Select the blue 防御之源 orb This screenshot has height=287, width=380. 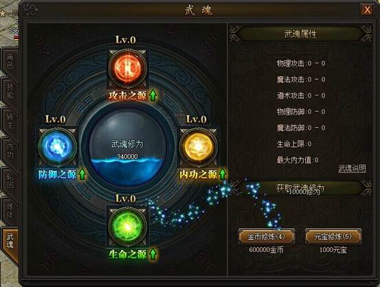58,146
